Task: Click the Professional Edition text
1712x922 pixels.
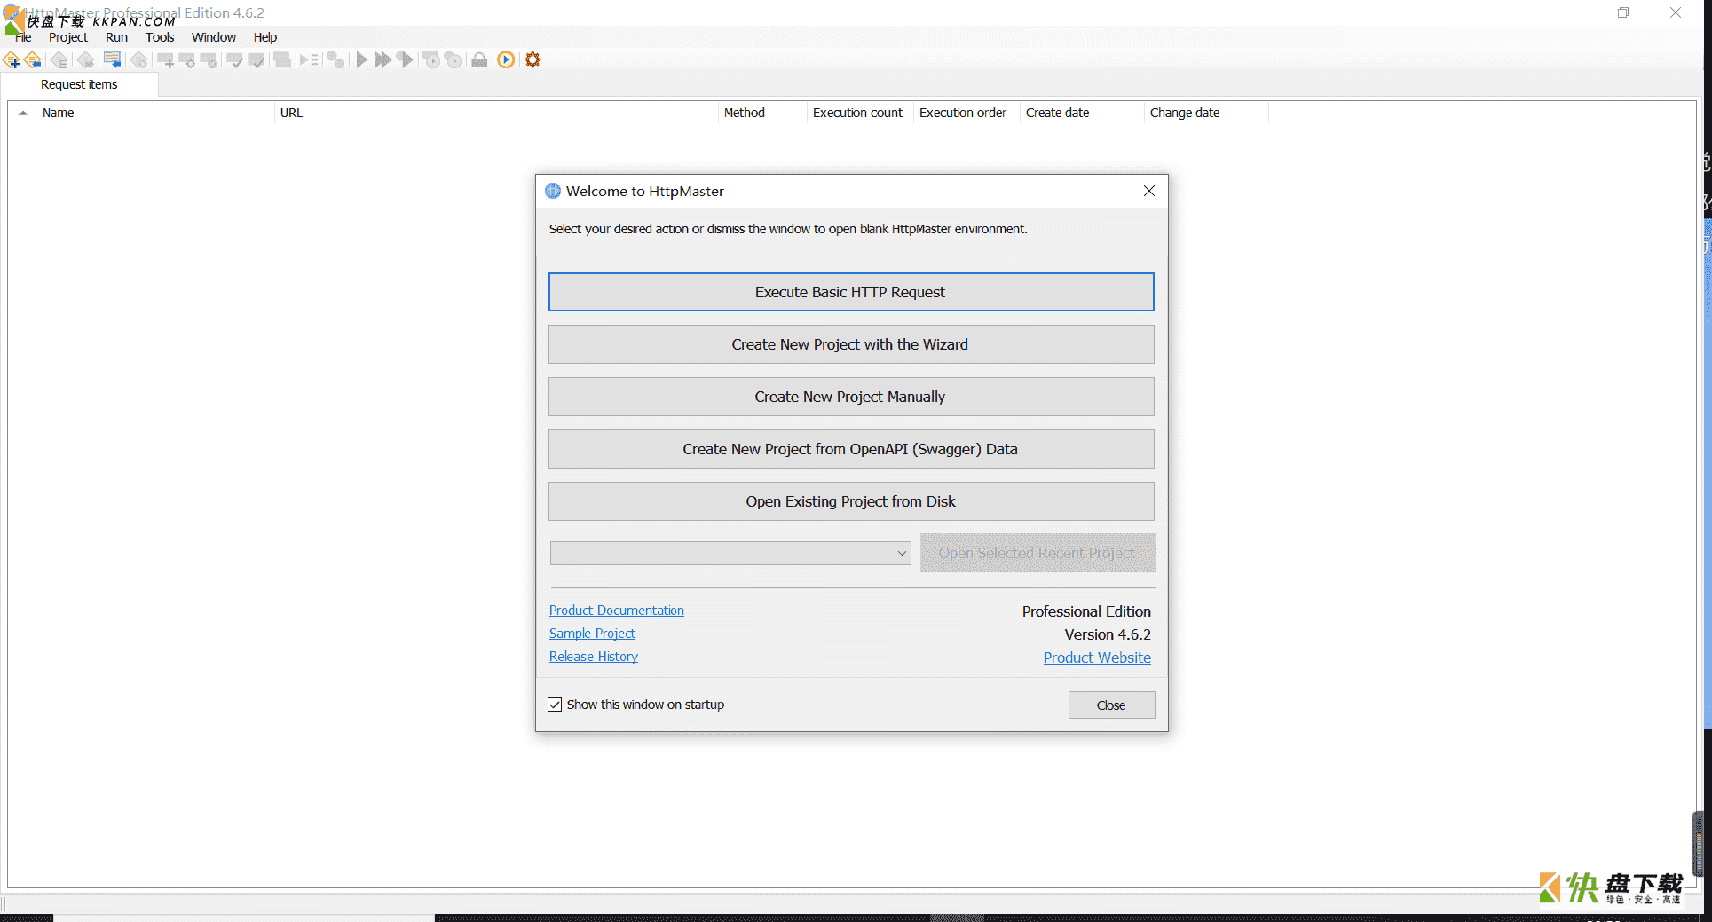Action: 1086,611
